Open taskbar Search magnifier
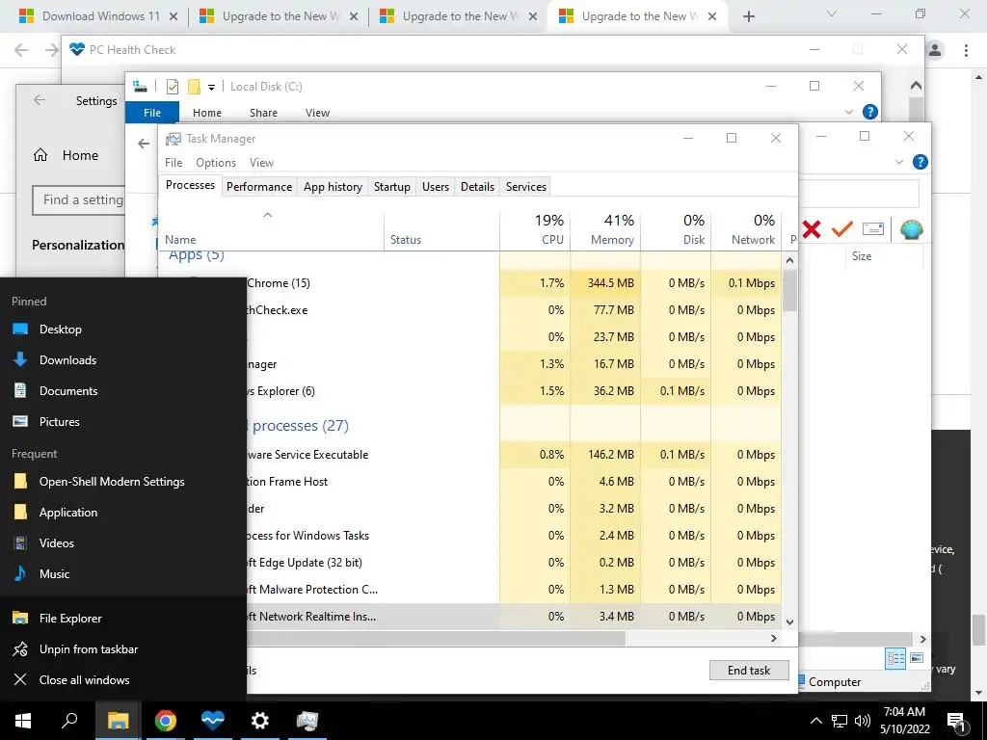This screenshot has height=740, width=987. [69, 720]
